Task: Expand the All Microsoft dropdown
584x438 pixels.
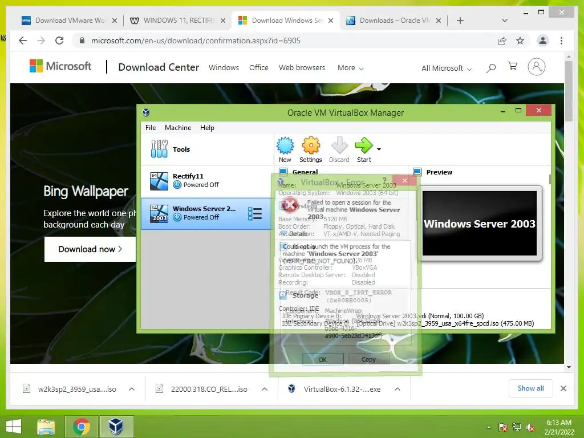Action: click(447, 68)
